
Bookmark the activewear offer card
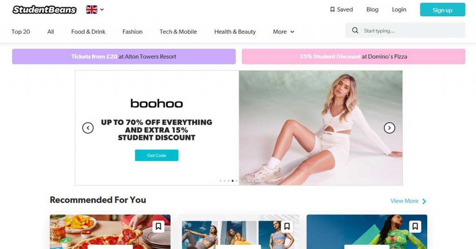click(287, 226)
